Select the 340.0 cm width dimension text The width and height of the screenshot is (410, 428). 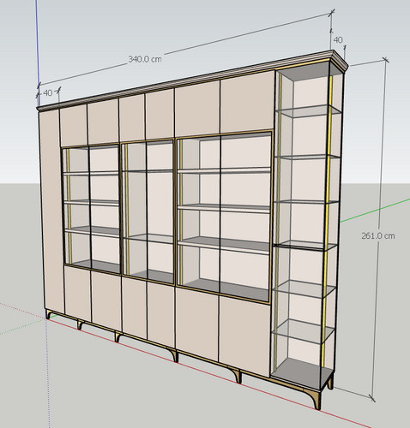[145, 59]
